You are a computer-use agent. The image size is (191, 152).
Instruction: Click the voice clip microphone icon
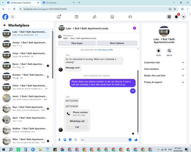[59, 140]
